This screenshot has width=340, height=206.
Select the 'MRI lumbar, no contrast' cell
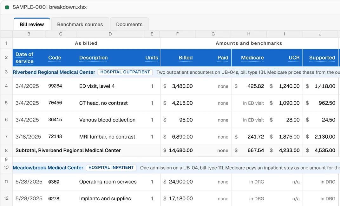click(107, 137)
